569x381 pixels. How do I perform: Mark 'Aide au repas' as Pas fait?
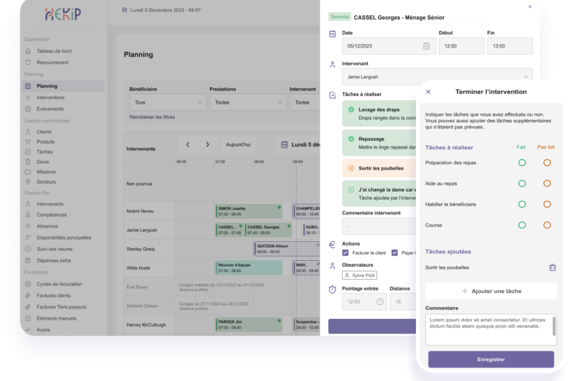pyautogui.click(x=547, y=183)
